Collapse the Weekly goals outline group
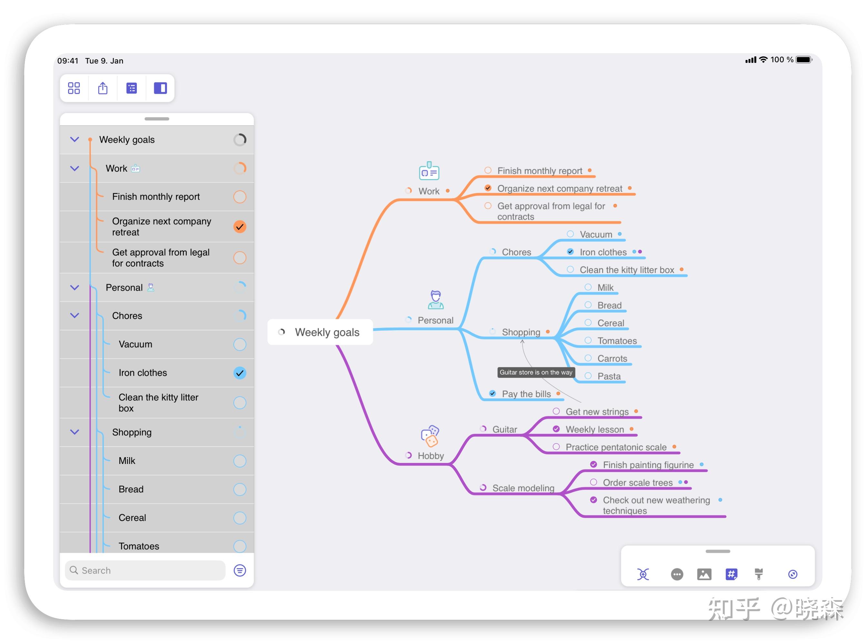The image size is (866, 644). 75,139
